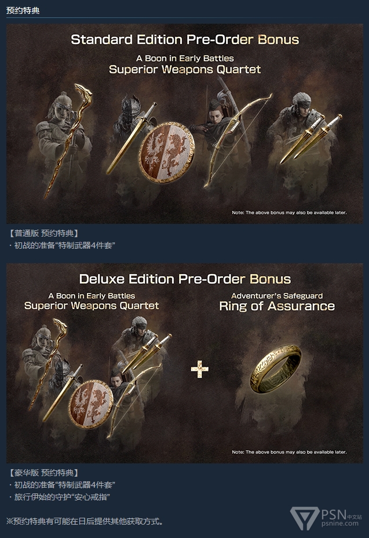Click the 旅行伊始的守护 安心戒指 bullet text

point(59,497)
